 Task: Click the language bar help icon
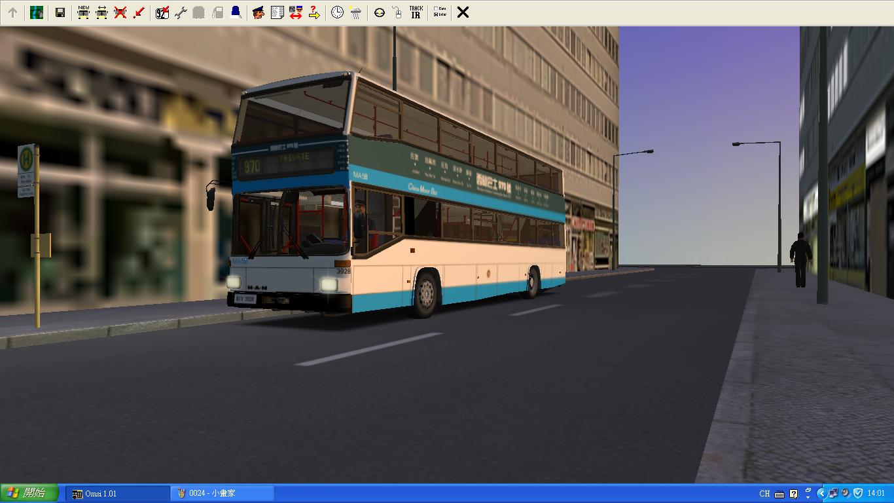coord(794,494)
